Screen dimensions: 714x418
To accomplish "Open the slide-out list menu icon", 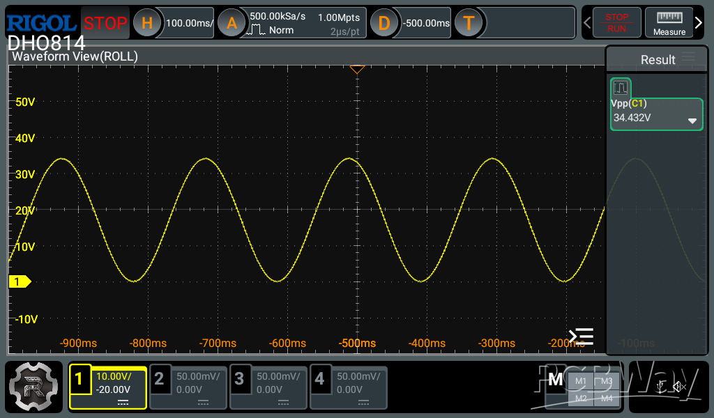I will point(581,337).
